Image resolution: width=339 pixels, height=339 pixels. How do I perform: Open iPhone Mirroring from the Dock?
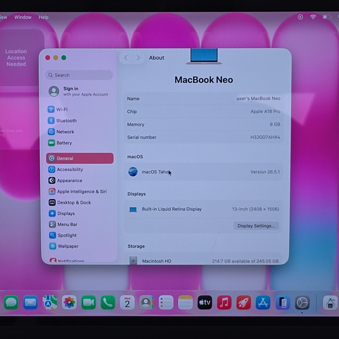(x=282, y=303)
